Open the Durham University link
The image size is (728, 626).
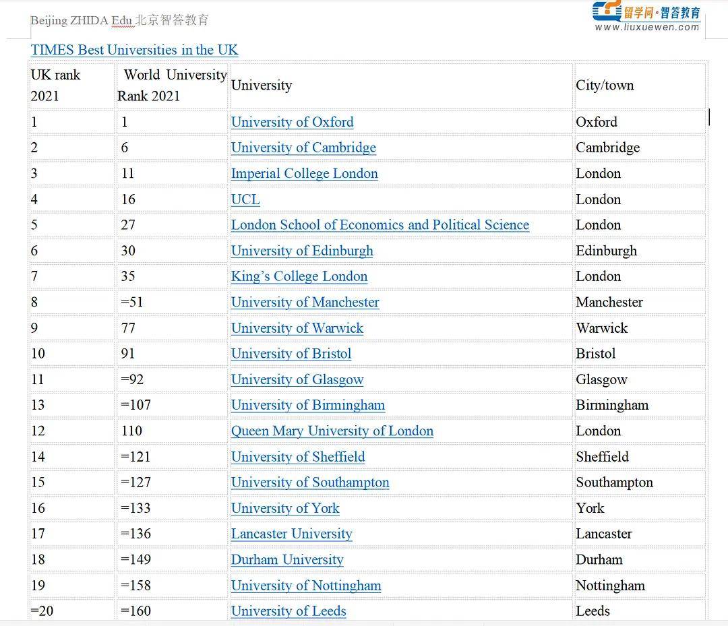tap(287, 559)
